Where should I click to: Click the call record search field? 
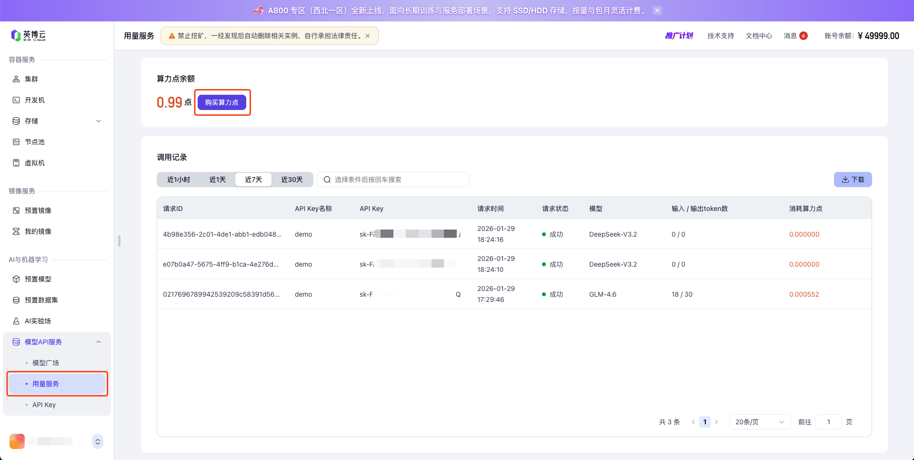tap(395, 180)
